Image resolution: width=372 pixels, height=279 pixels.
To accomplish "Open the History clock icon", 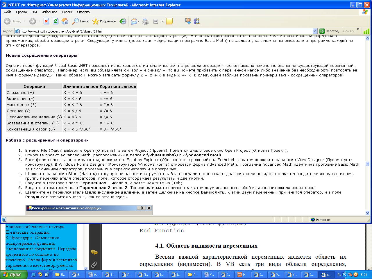I will [x=123, y=21].
